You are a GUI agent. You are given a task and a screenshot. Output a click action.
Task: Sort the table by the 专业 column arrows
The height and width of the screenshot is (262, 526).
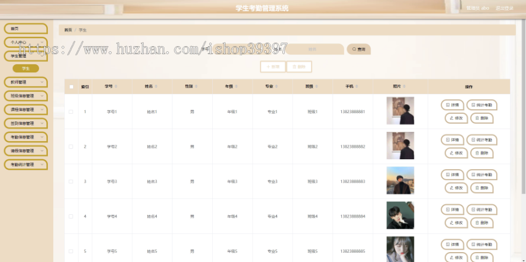[x=276, y=86]
